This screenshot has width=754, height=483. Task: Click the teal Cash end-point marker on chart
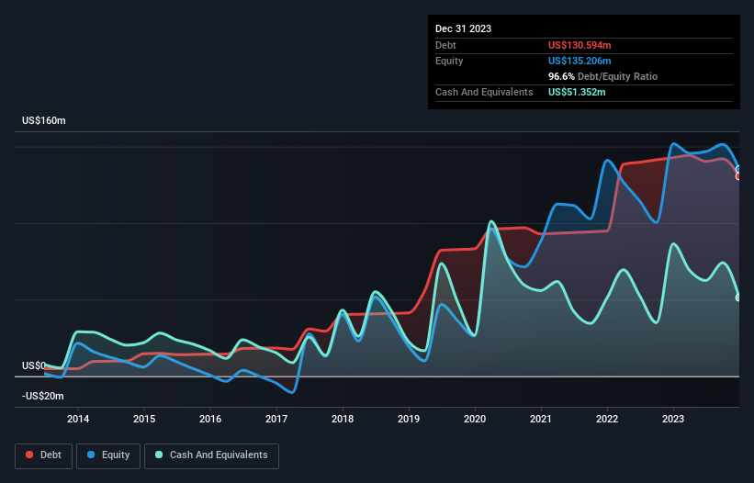(738, 298)
